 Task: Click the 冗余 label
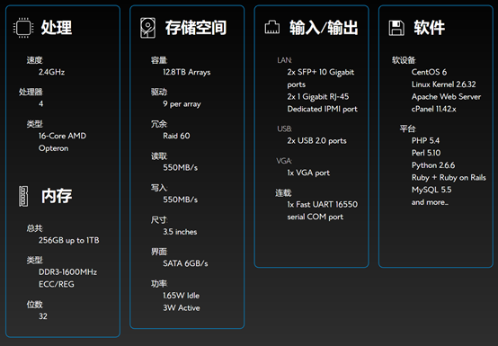(159, 124)
